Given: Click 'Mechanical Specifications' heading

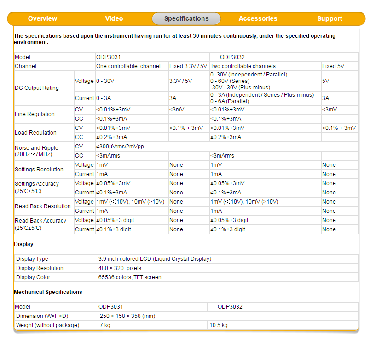Looking at the screenshot, I should pyautogui.click(x=48, y=292).
